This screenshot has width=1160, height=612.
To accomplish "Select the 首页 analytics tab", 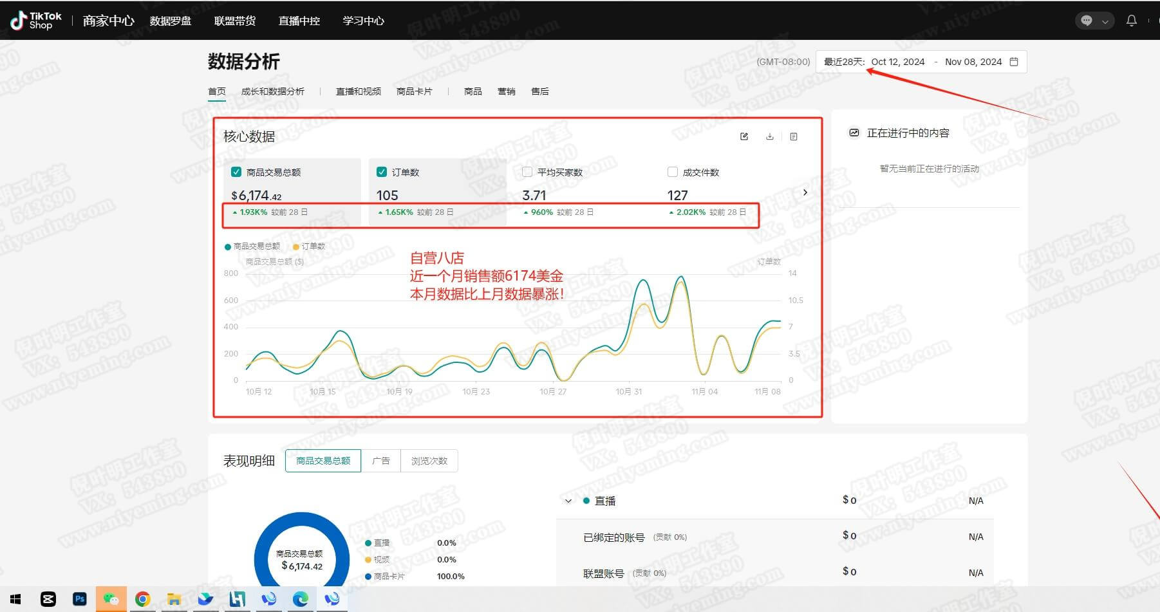I will tap(217, 91).
